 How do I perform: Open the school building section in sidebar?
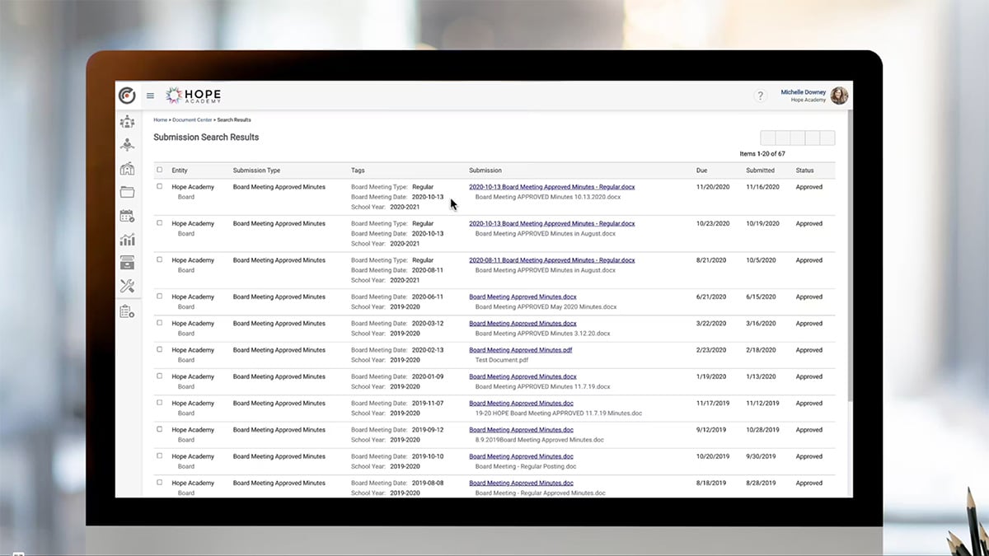(128, 168)
